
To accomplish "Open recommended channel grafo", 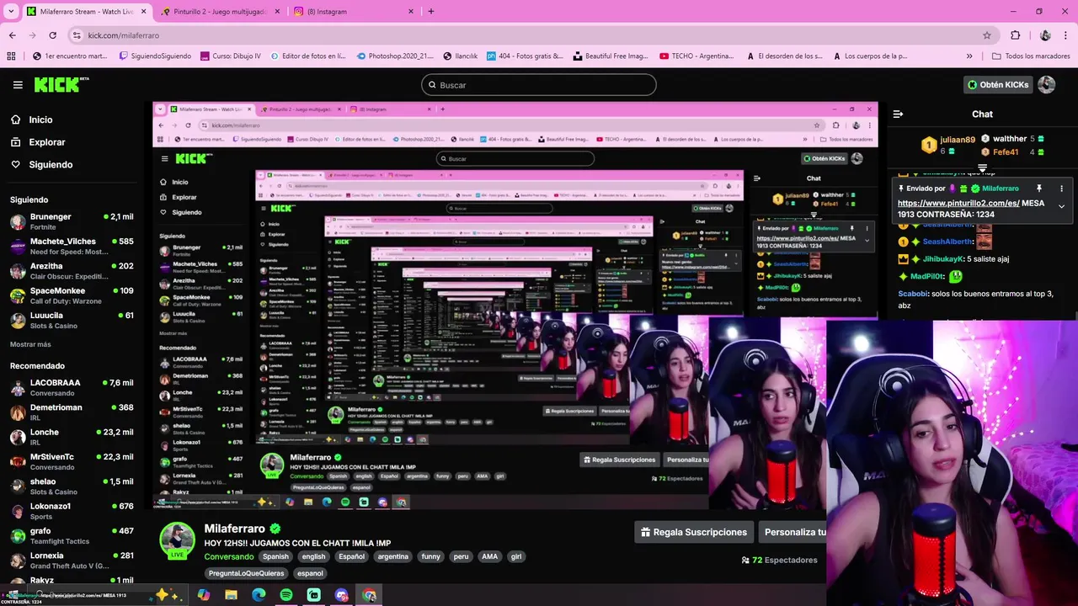I will pos(72,535).
